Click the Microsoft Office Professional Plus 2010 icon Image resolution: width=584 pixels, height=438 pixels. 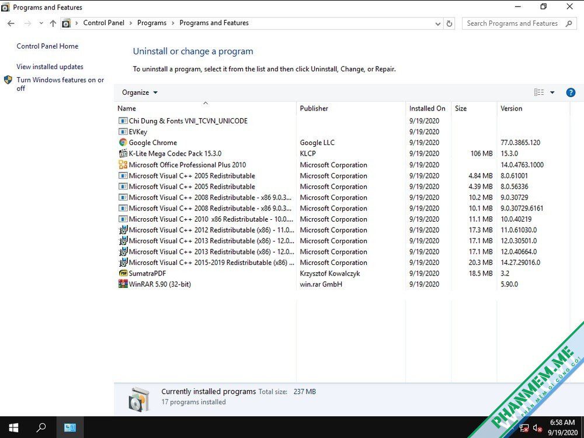123,164
